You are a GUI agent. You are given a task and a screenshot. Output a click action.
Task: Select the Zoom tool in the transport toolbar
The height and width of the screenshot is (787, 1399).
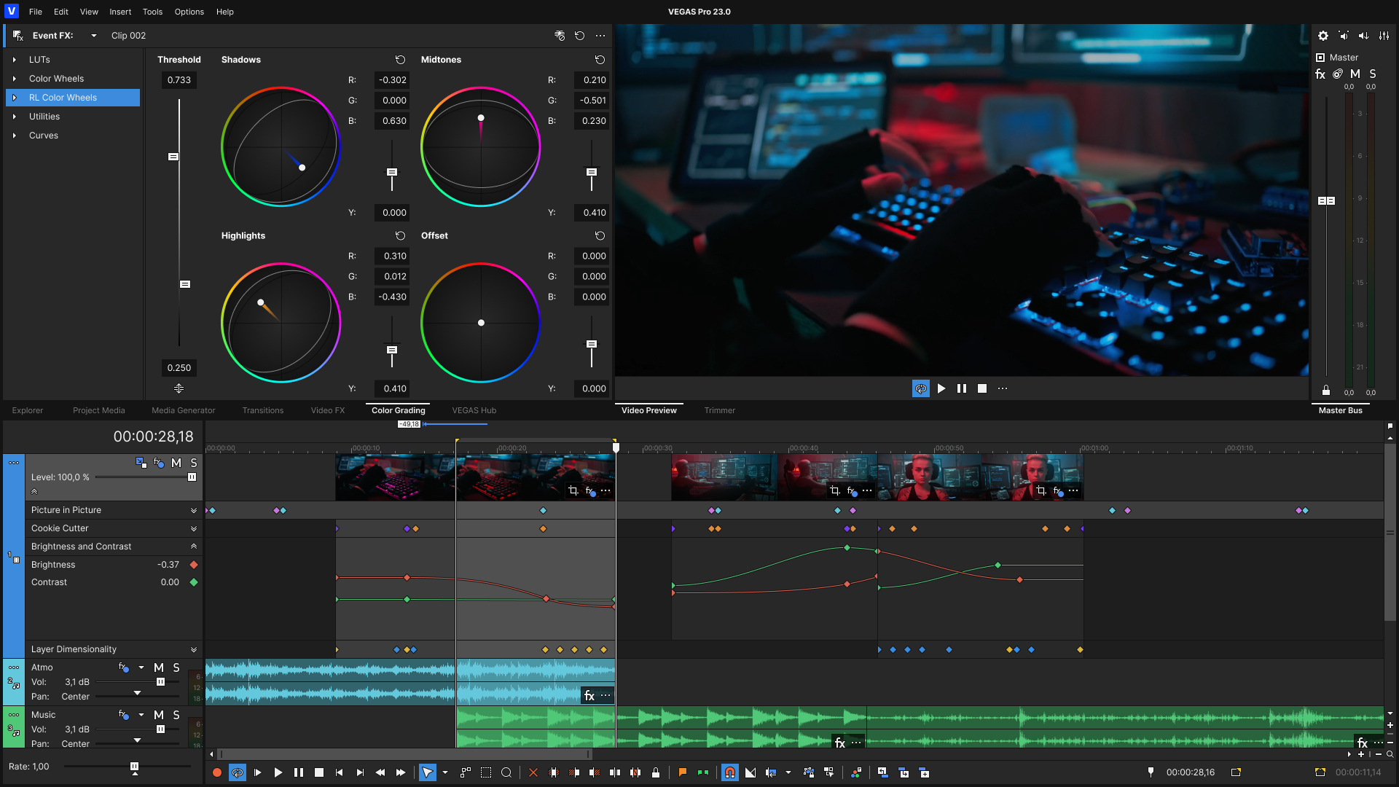click(507, 772)
